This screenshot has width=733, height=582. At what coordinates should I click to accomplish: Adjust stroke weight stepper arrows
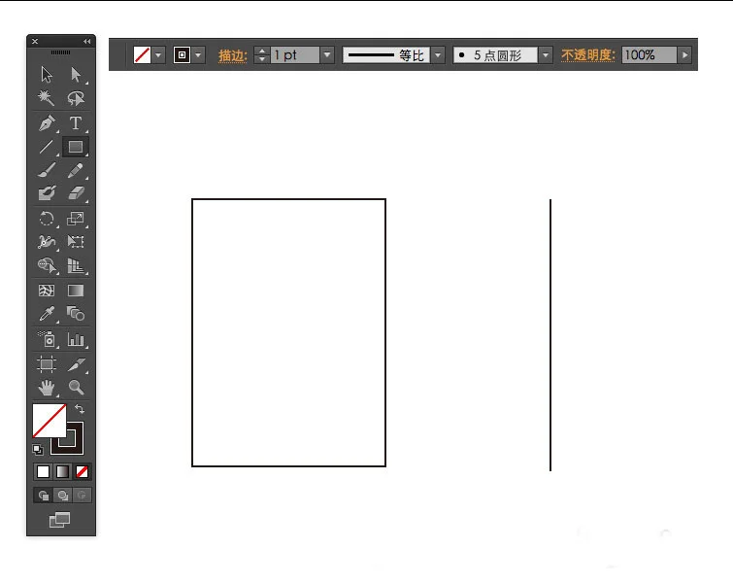click(x=262, y=54)
